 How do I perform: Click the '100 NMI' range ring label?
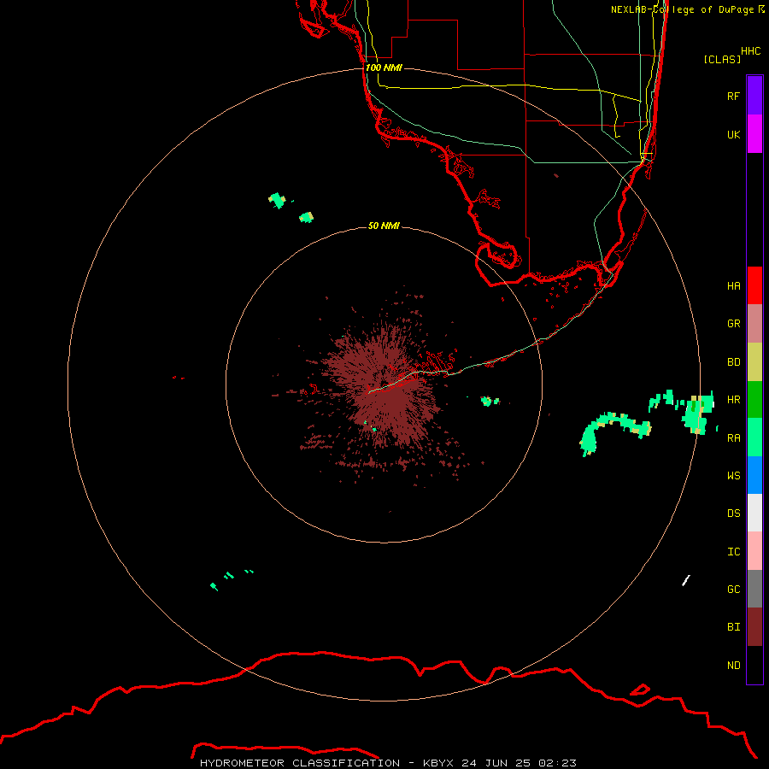coord(384,68)
